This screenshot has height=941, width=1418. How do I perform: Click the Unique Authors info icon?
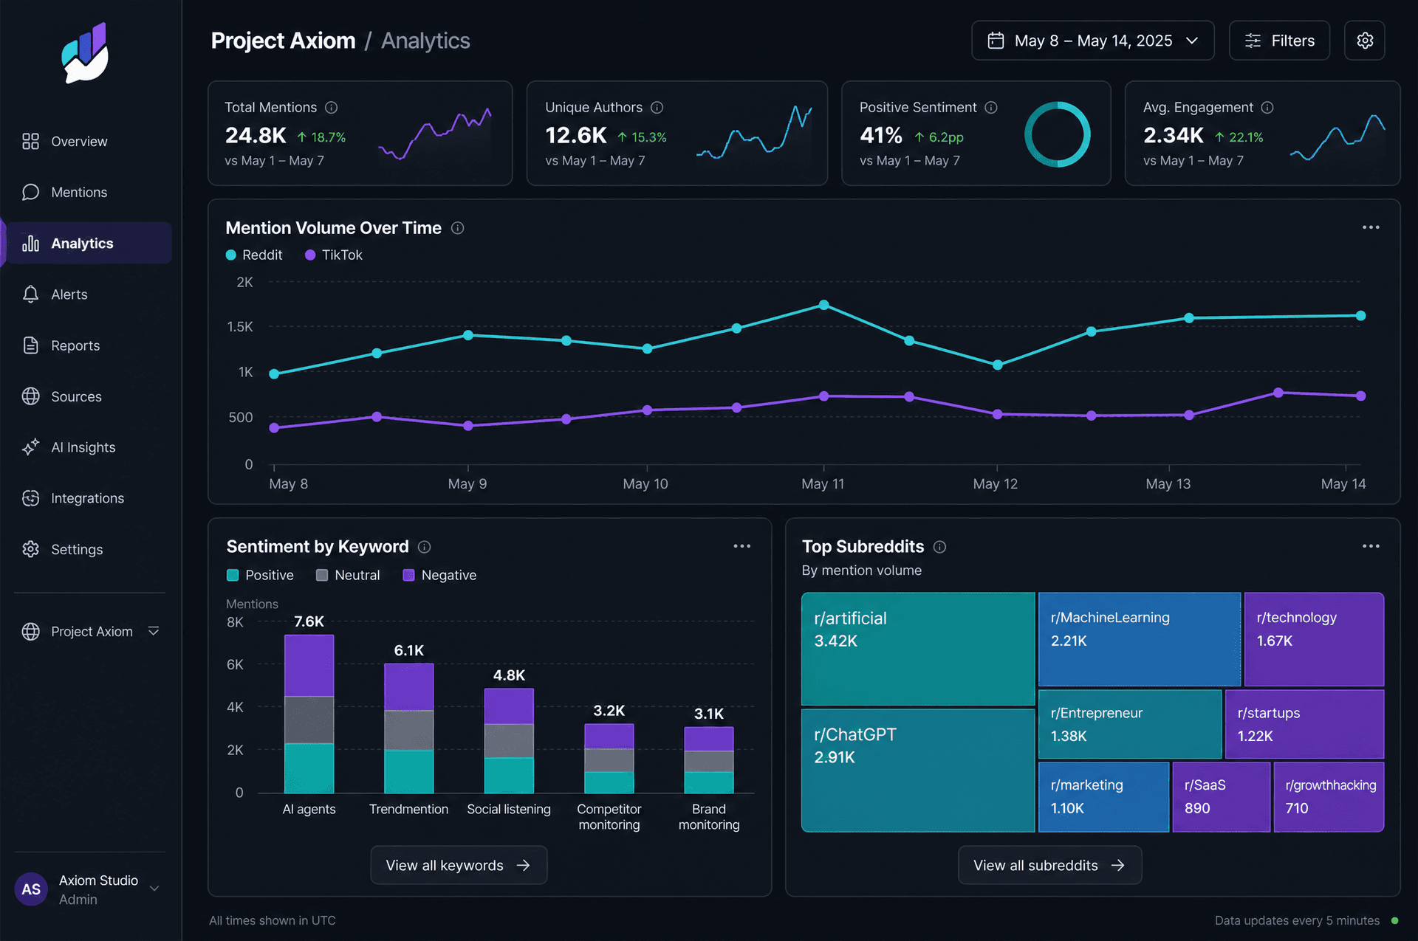tap(657, 107)
